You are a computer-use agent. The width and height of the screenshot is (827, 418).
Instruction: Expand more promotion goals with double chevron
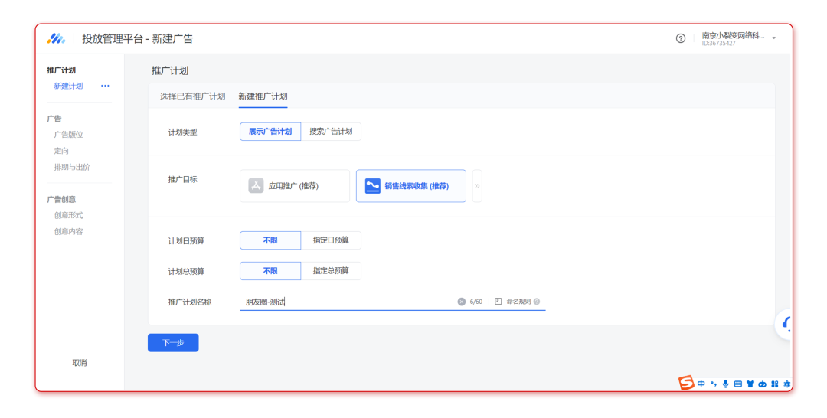coord(477,186)
